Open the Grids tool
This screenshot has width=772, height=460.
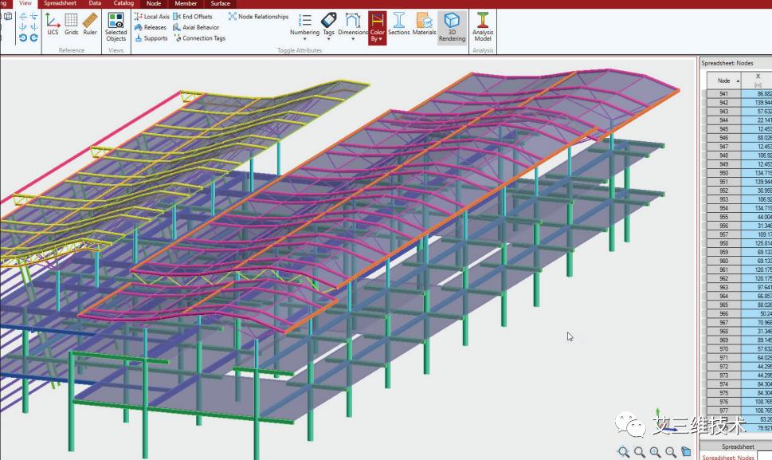[71, 26]
